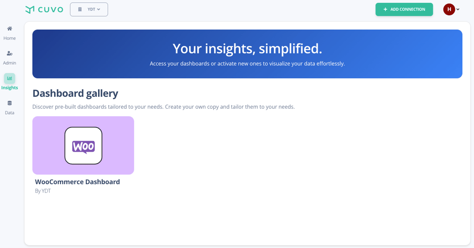Click the Cuvo wordmark text
474x248 pixels.
50,9
